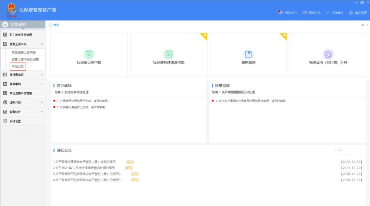Collapse the sidebar with double-arrow button

point(23,130)
